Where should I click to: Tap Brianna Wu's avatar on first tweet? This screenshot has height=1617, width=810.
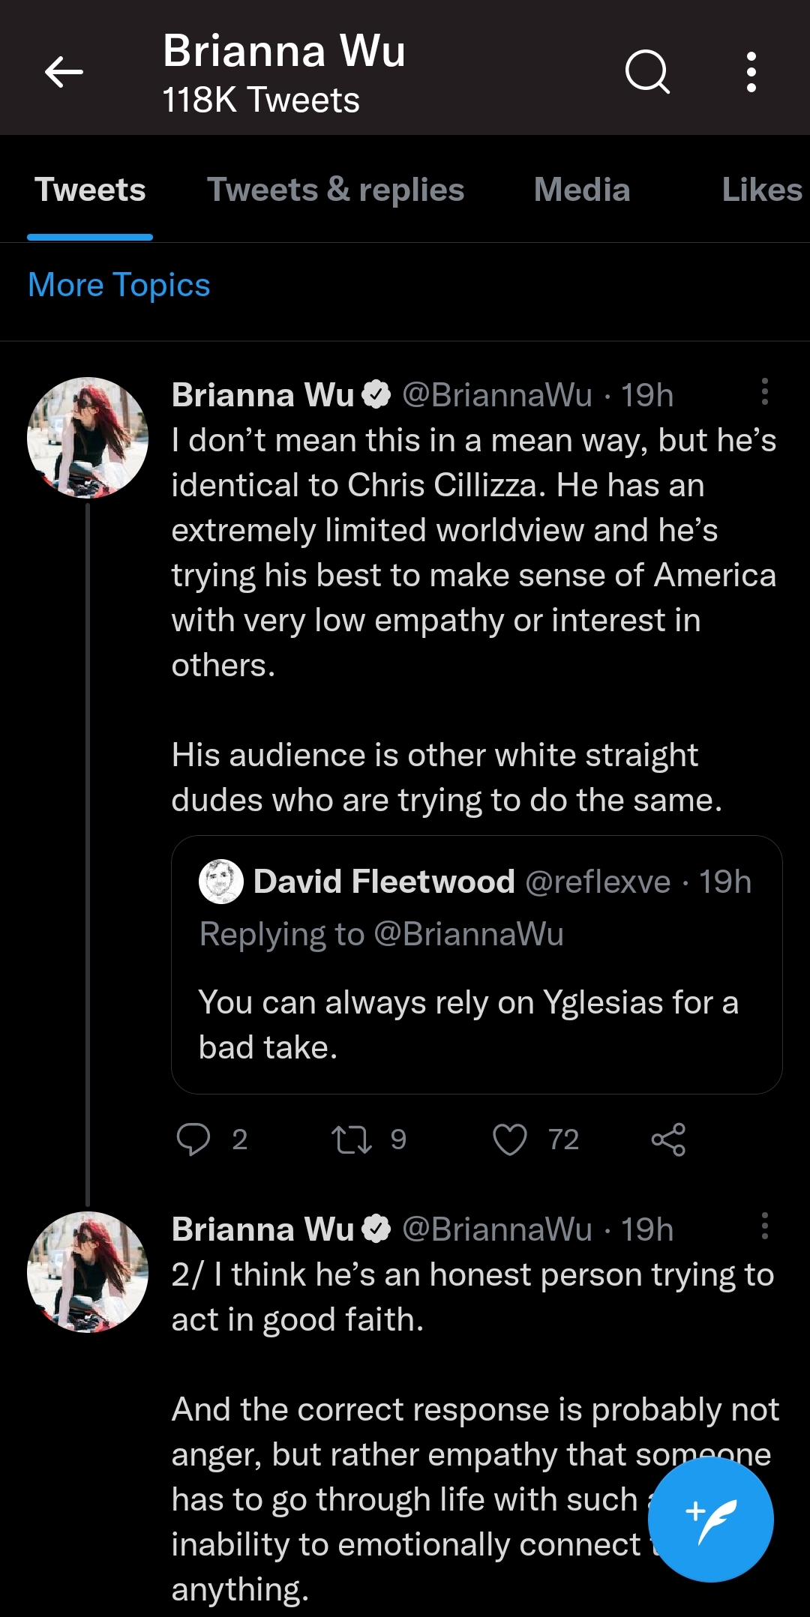(x=88, y=438)
